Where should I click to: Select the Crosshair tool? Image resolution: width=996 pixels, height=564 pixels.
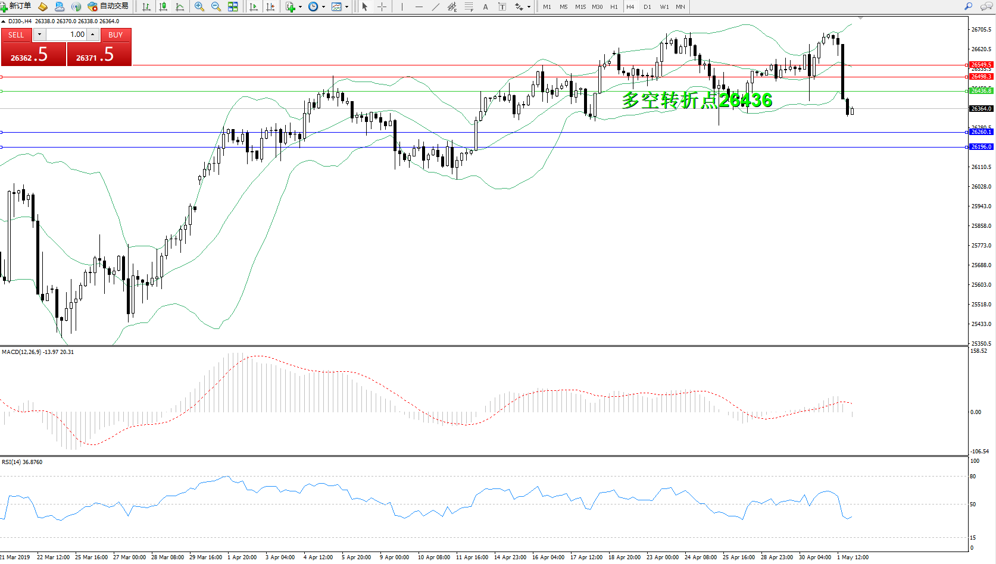[382, 7]
